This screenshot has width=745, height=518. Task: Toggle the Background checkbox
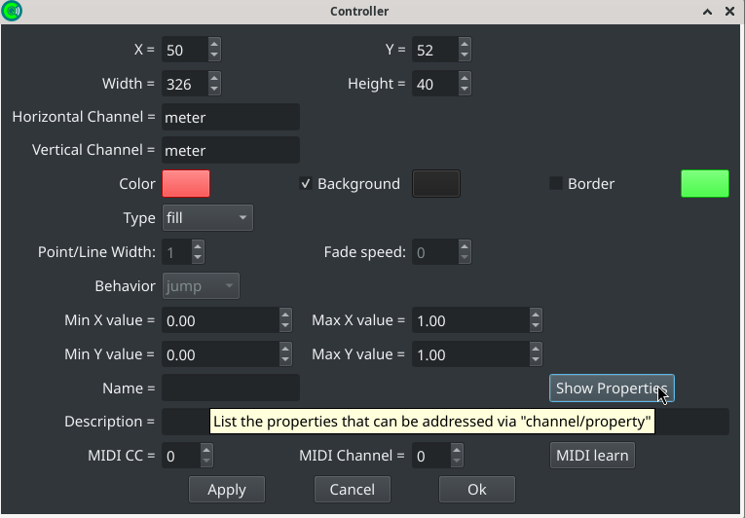(306, 183)
